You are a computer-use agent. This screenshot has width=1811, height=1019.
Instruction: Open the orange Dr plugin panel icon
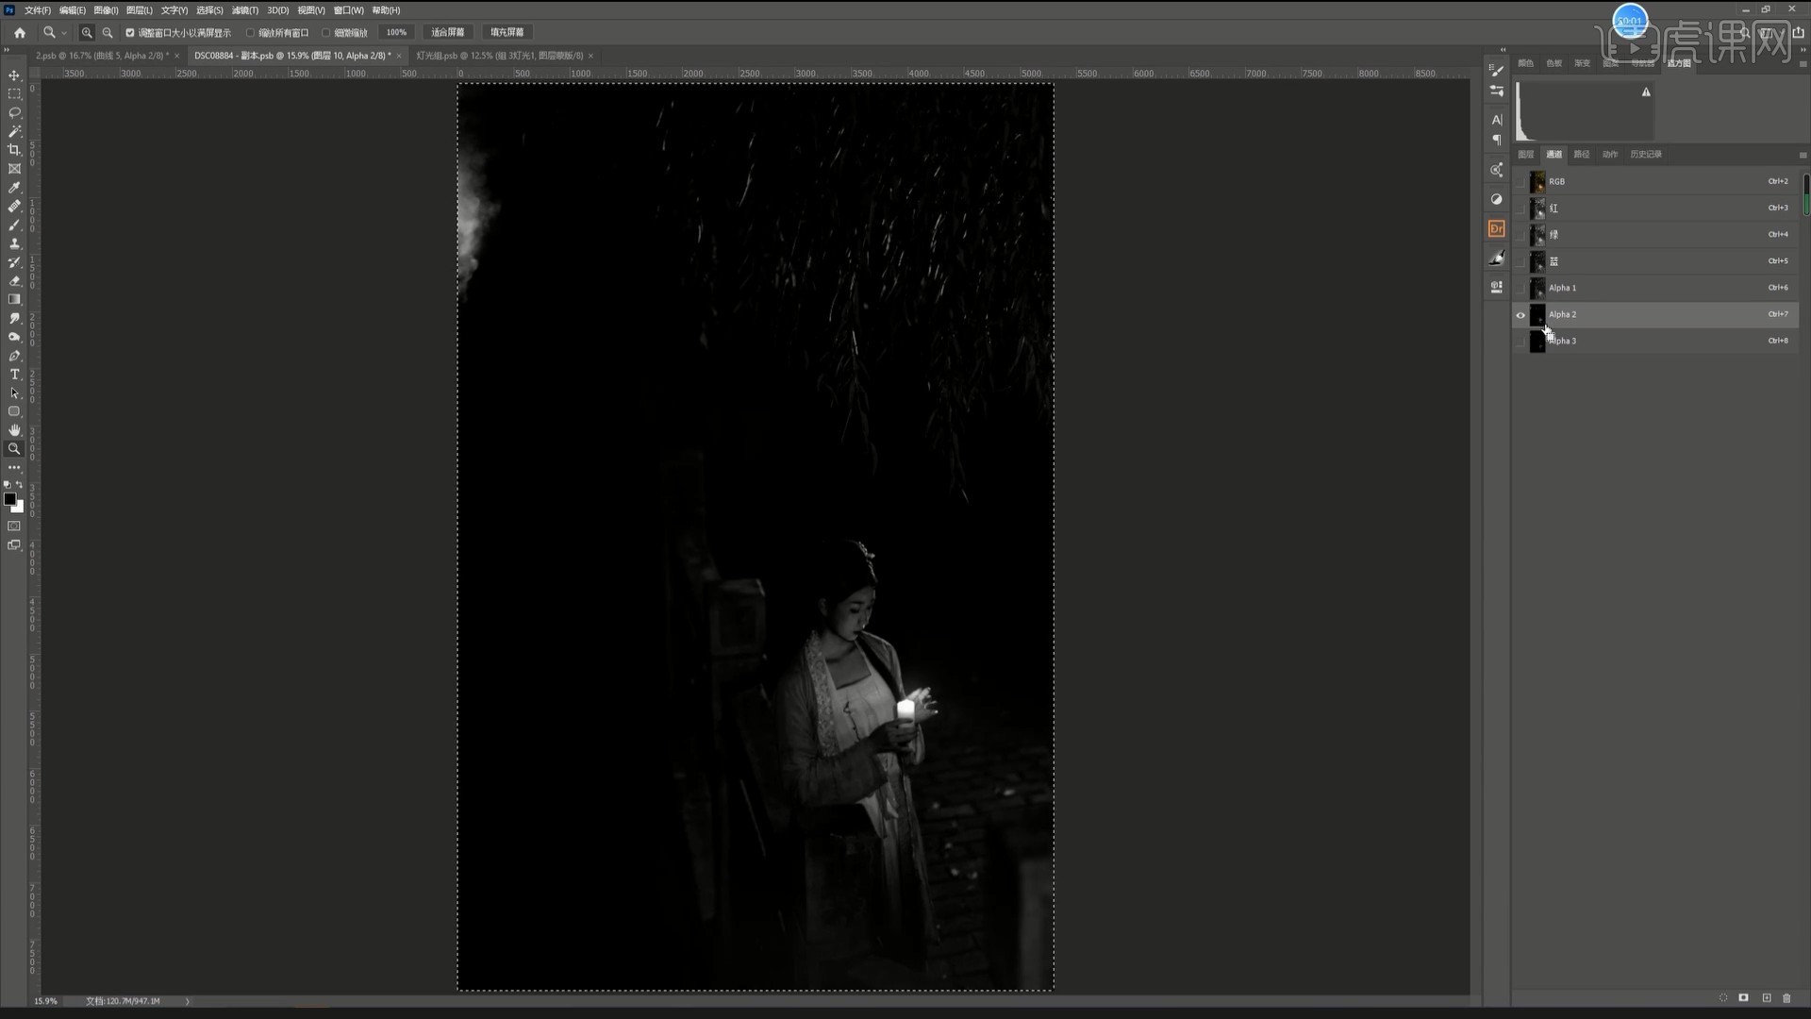[1496, 228]
